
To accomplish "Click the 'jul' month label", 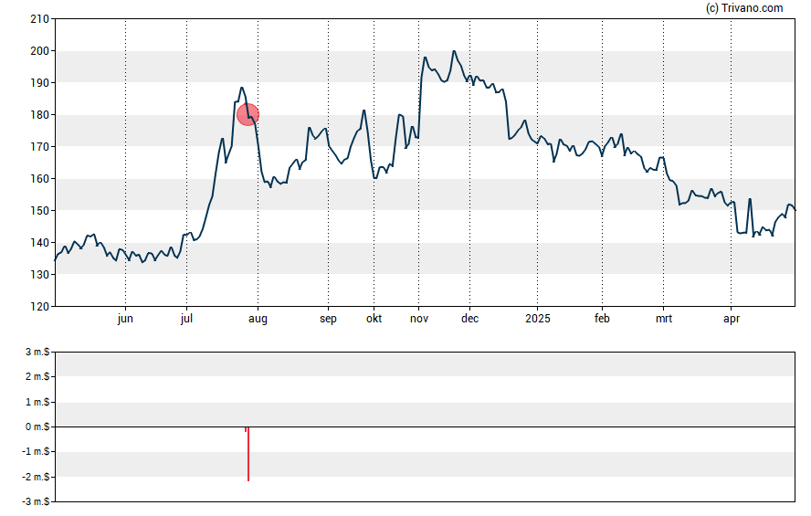I will point(186,319).
